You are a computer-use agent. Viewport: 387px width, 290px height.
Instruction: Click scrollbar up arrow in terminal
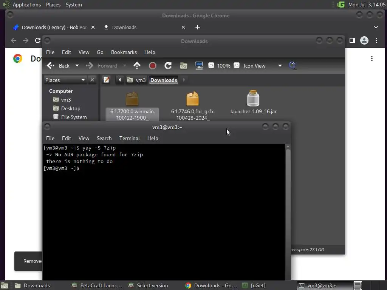pos(288,146)
